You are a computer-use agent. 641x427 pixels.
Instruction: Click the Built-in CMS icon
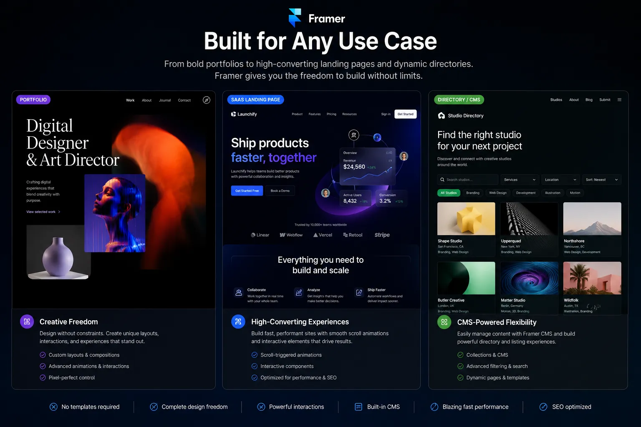pos(358,407)
